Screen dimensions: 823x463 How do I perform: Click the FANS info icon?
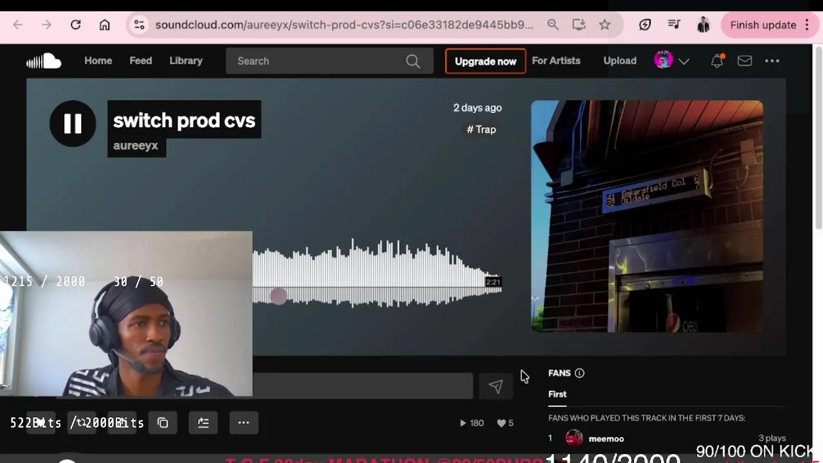(579, 373)
